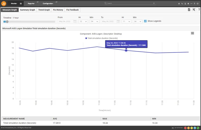Open the Fix Feedback tab
The height and width of the screenshot is (130, 201).
72,10
